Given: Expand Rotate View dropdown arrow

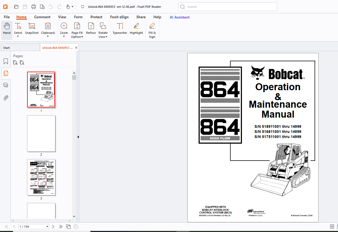Looking at the screenshot, I should pyautogui.click(x=106, y=37).
